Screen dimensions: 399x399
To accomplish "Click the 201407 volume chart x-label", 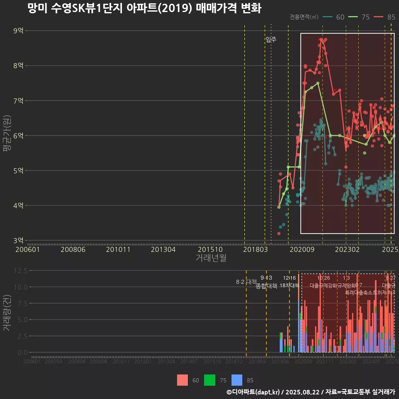I will pos(189,361).
